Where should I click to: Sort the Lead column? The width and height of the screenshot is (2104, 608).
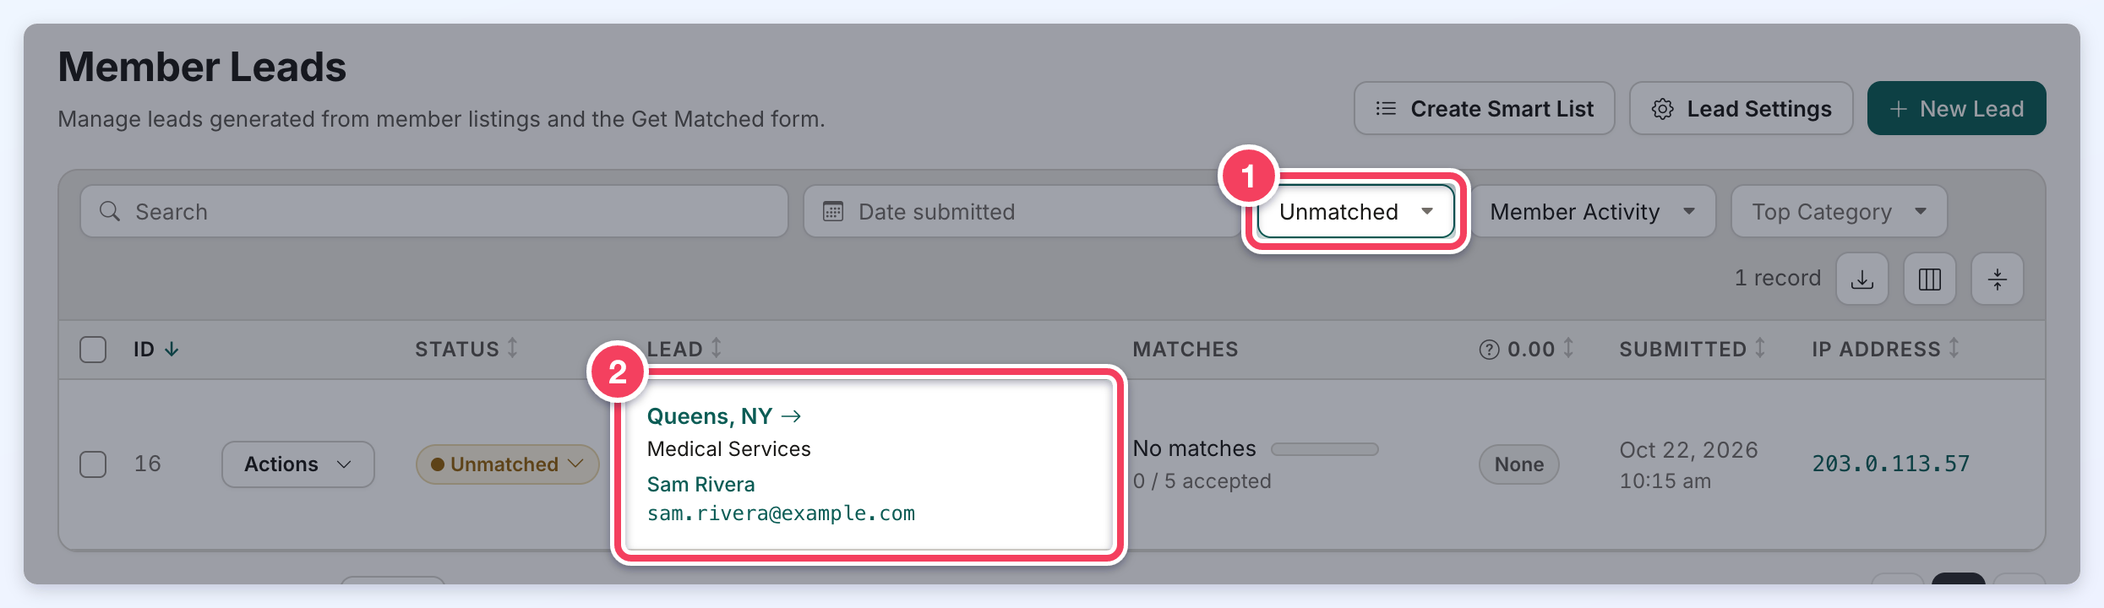click(717, 348)
